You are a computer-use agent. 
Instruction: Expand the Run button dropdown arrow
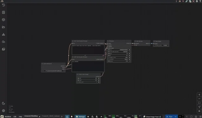click(x=176, y=116)
